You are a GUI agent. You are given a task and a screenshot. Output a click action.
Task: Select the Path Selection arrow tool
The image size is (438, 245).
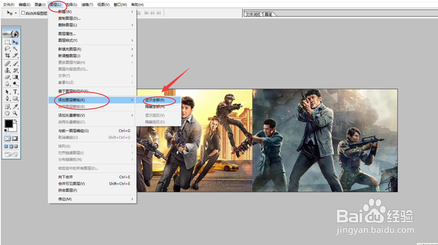pos(7,92)
